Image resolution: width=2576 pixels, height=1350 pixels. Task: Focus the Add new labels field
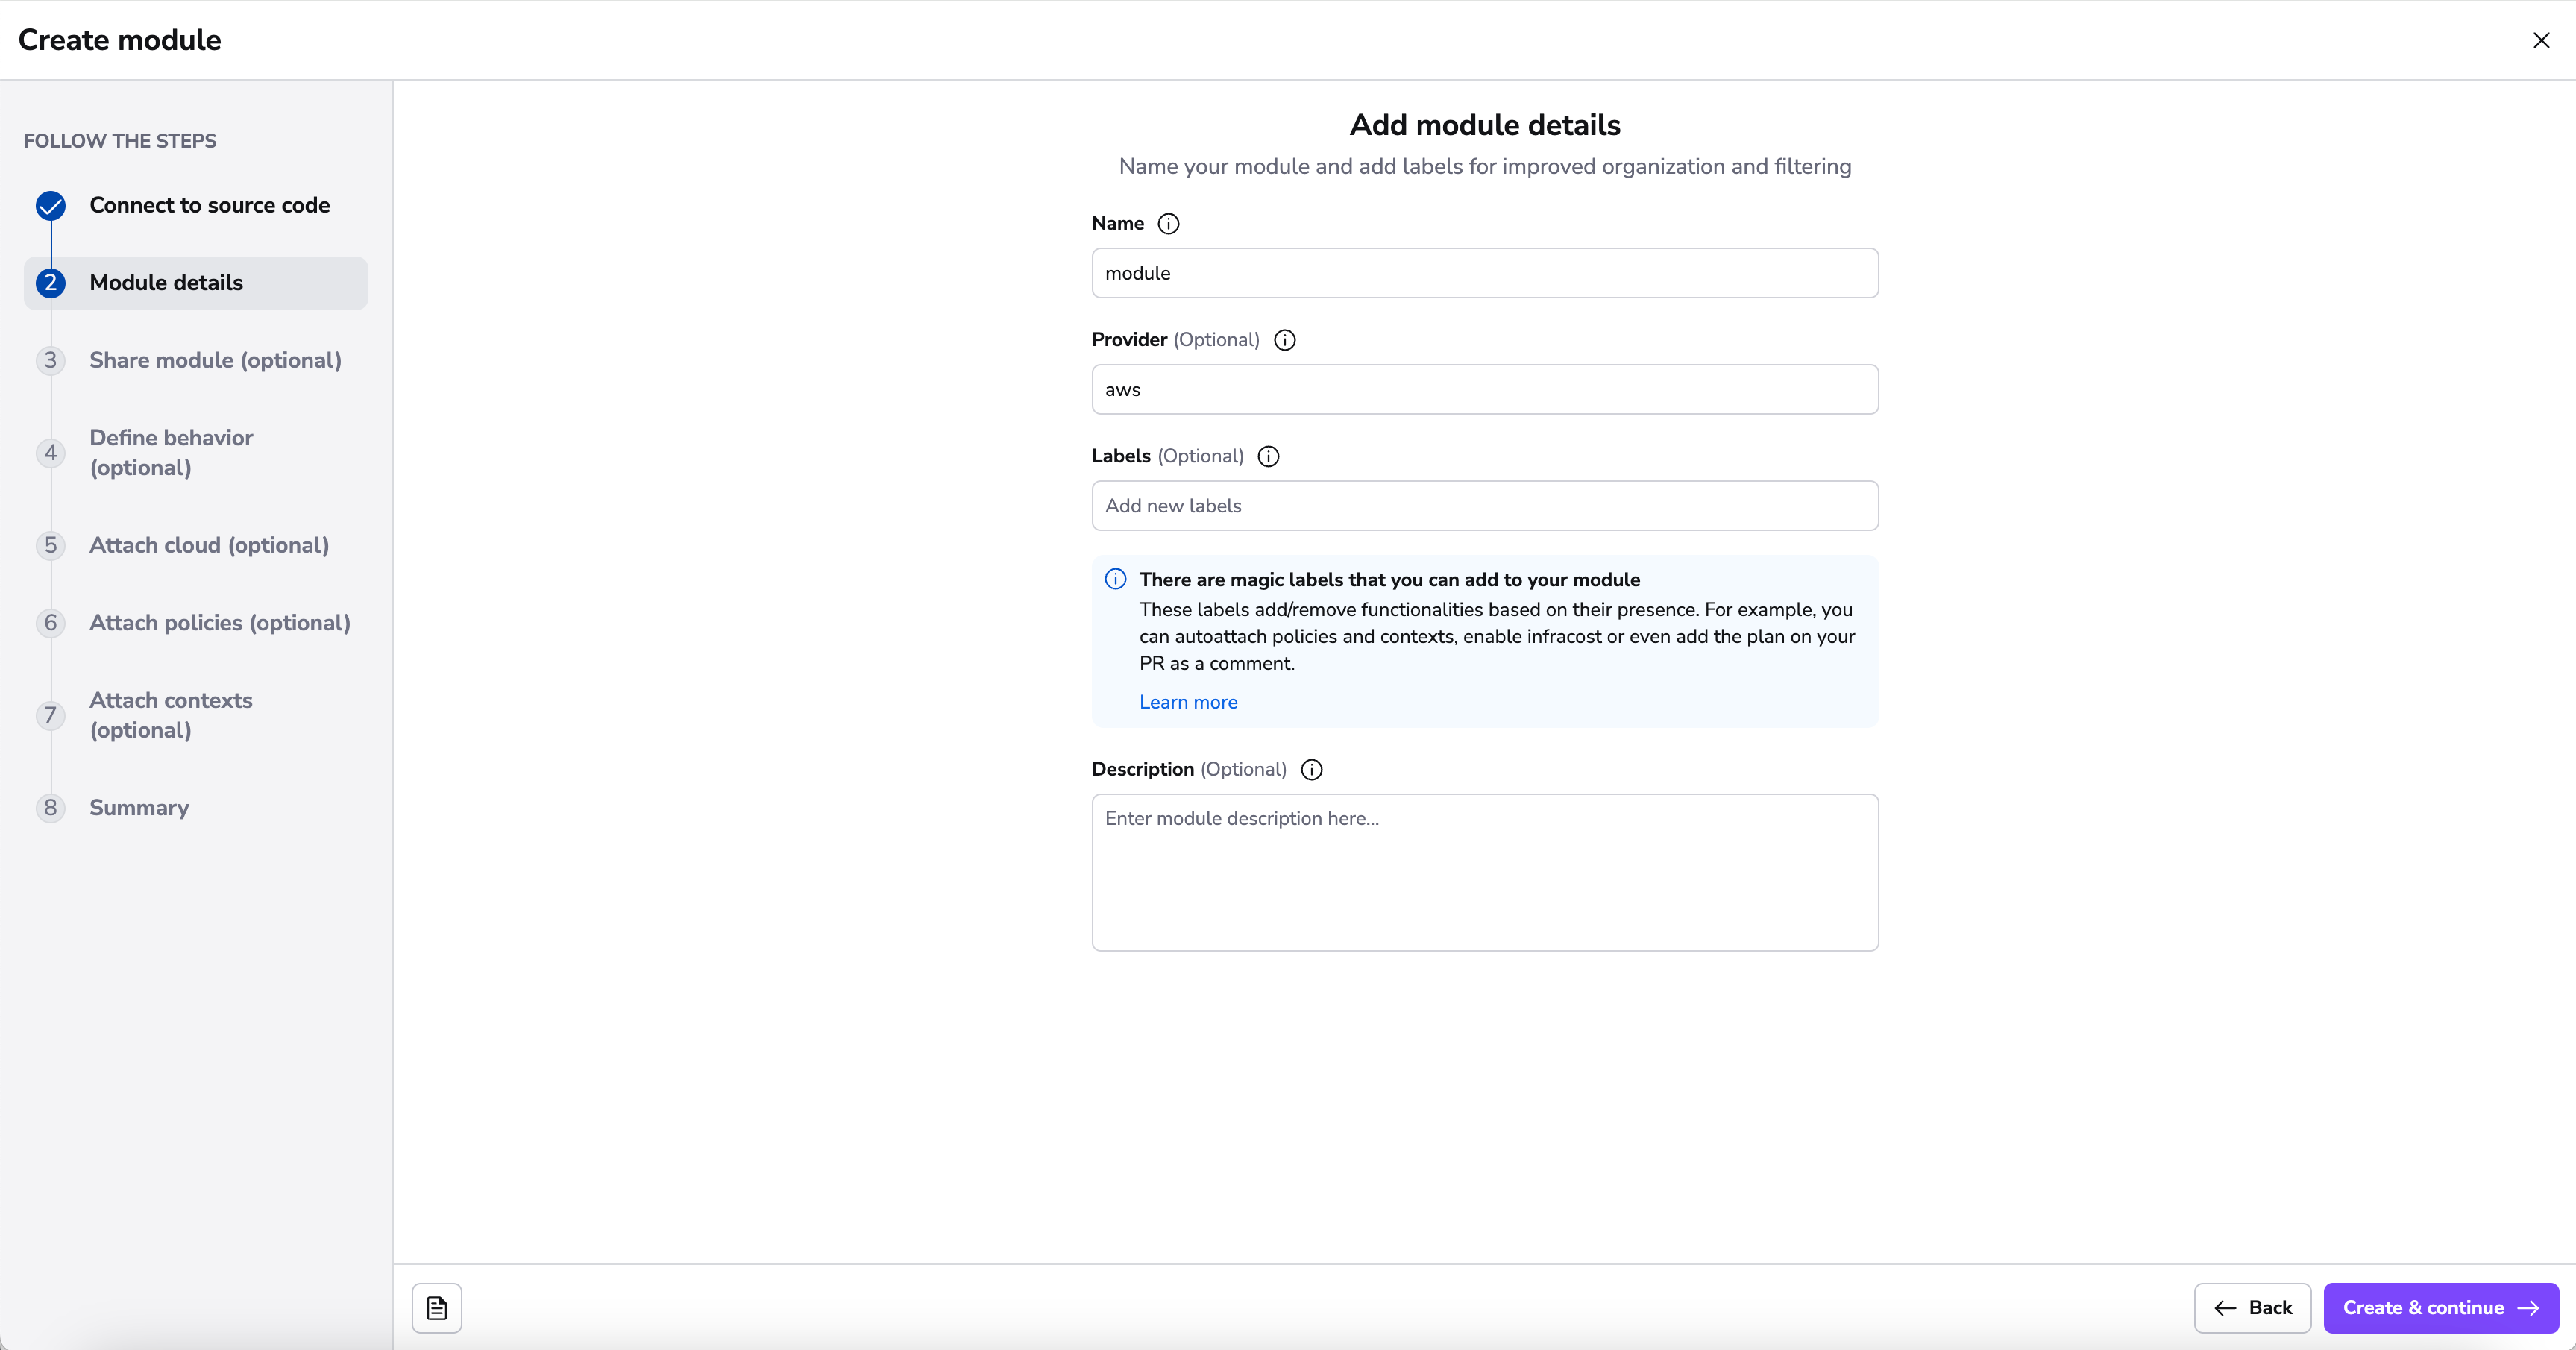tap(1484, 506)
